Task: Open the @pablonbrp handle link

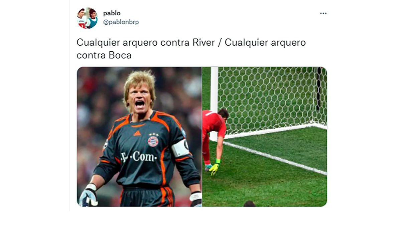Action: pyautogui.click(x=121, y=22)
